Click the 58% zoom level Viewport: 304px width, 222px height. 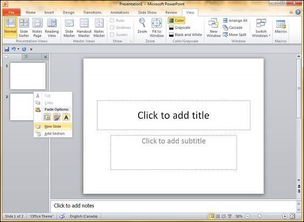pyautogui.click(x=239, y=216)
